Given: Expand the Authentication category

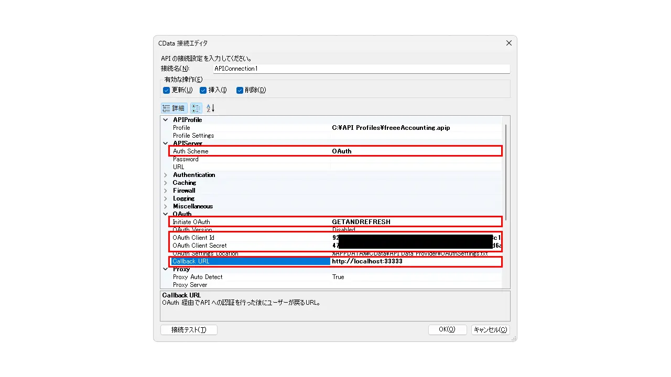Looking at the screenshot, I should 166,175.
